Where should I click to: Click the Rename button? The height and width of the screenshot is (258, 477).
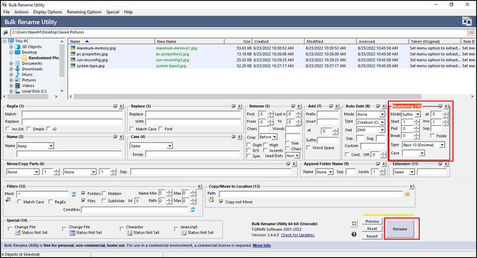point(400,229)
